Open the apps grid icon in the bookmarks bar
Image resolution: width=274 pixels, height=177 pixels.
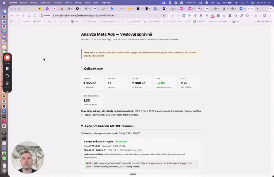click(11, 21)
